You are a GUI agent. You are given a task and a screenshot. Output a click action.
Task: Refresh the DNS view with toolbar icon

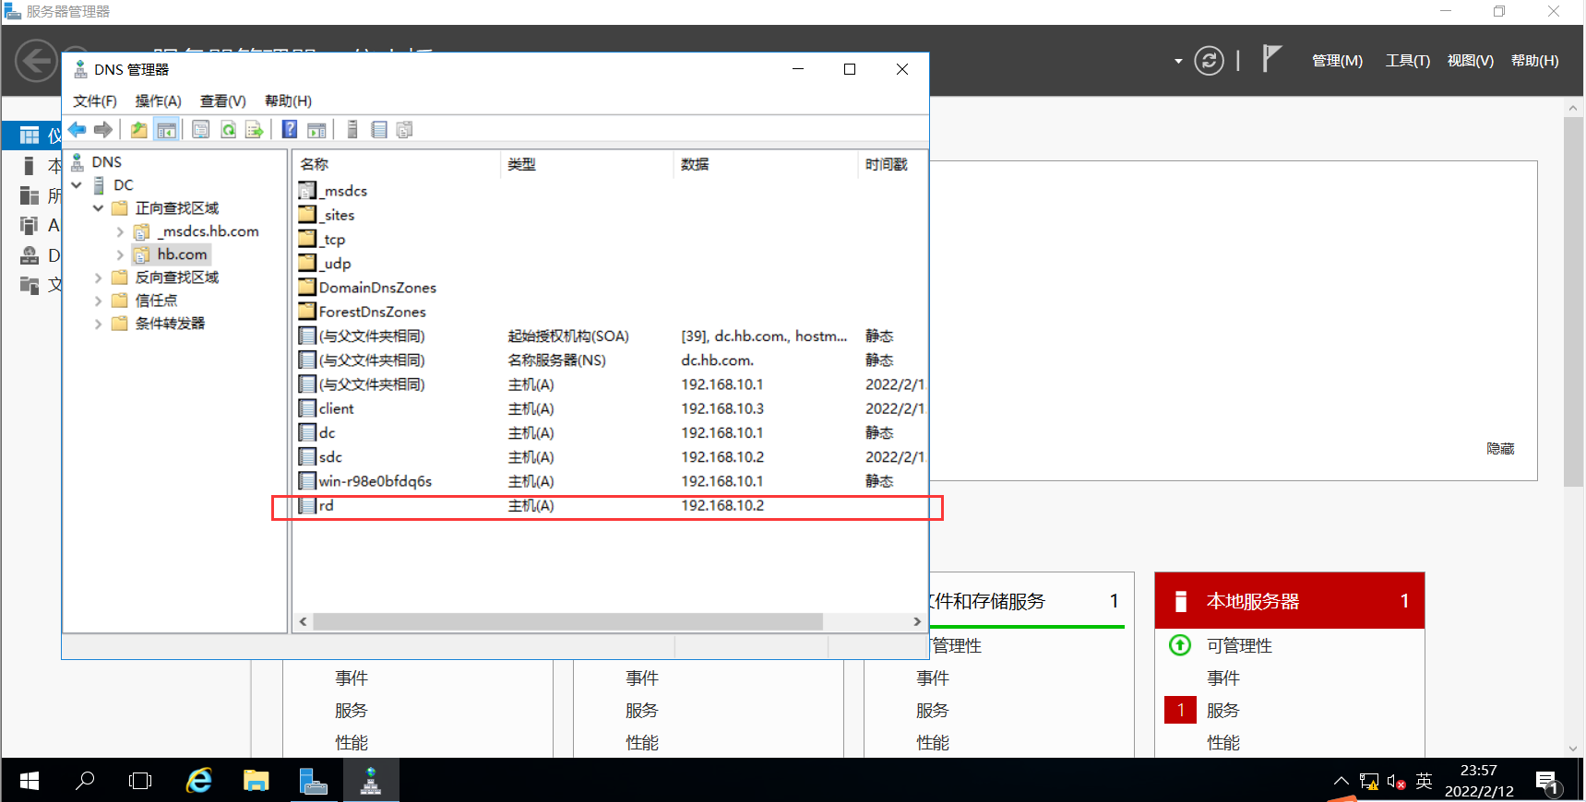[228, 130]
